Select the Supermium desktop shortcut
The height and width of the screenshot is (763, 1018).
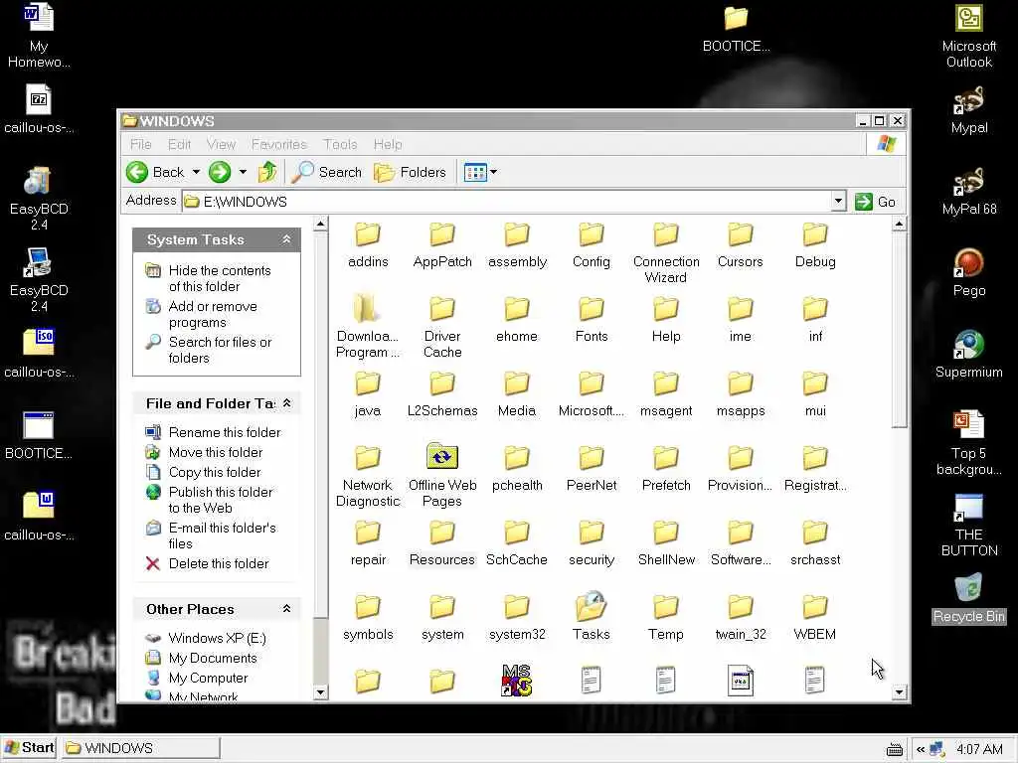click(x=968, y=355)
